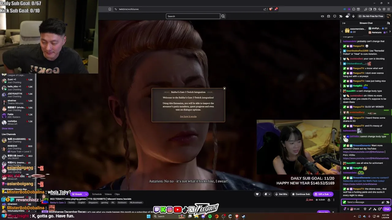Image resolution: width=392 pixels, height=220 pixels.
Task: Open the user profile avatar menu
Action: [x=389, y=16]
